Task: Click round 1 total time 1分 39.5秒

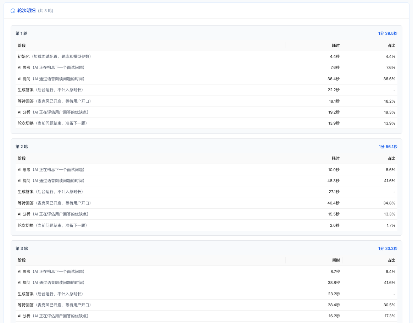Action: click(387, 33)
